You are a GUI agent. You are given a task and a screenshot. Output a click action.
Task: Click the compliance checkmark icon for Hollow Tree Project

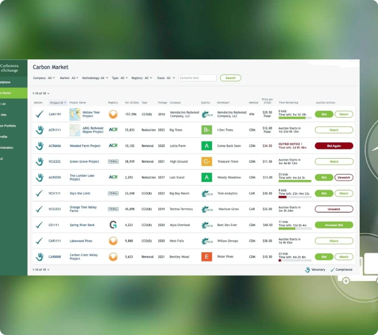tap(39, 114)
